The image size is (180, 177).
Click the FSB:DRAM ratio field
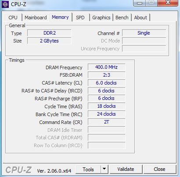(106, 75)
